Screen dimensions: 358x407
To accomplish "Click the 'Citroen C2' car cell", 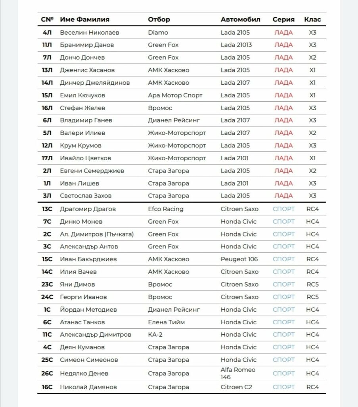I will (x=236, y=387).
